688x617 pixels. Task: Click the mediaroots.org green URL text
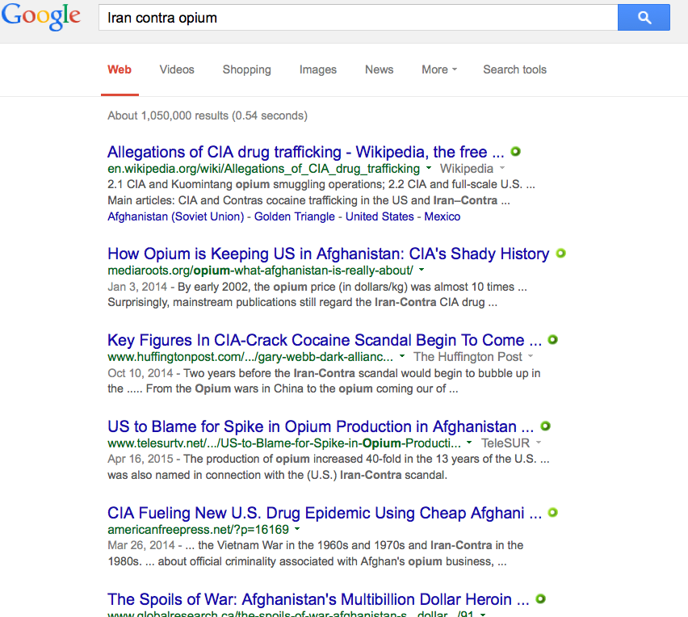coord(260,271)
